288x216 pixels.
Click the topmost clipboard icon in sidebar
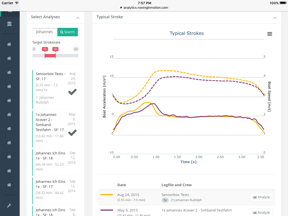9,10
